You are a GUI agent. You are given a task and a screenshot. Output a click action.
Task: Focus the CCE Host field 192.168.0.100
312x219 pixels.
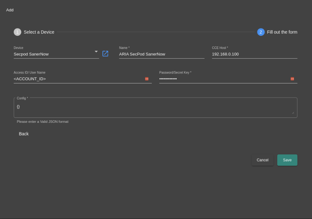255,54
